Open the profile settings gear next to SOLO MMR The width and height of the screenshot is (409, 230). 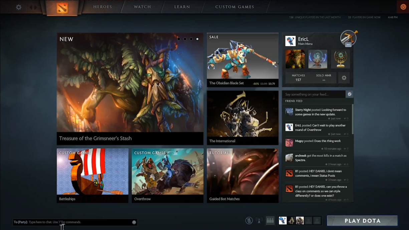344,78
